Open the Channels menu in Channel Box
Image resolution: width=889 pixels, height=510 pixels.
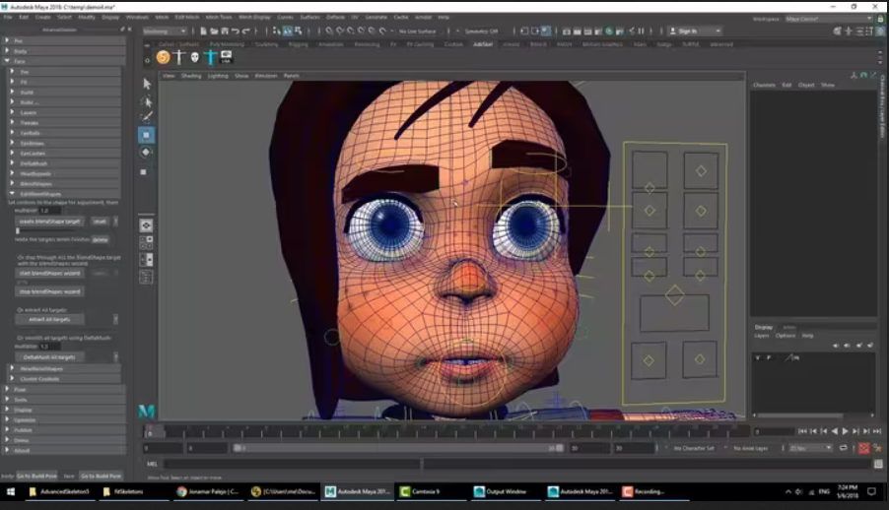coord(764,85)
